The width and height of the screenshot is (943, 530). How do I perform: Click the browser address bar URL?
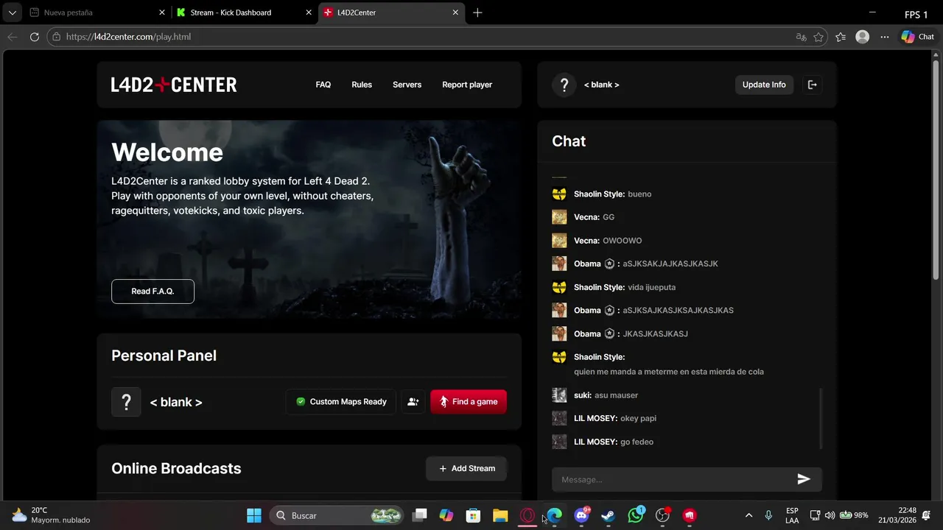pyautogui.click(x=128, y=37)
